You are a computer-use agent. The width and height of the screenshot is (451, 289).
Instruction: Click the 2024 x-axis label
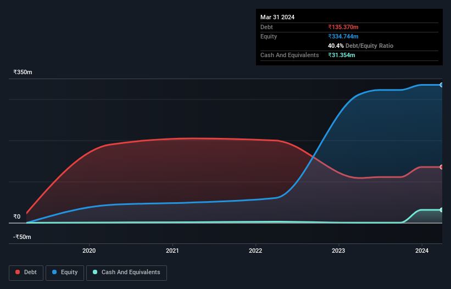tap(422, 251)
